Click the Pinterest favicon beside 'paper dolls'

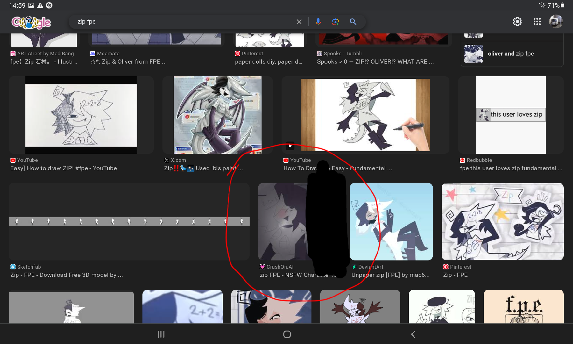[237, 54]
